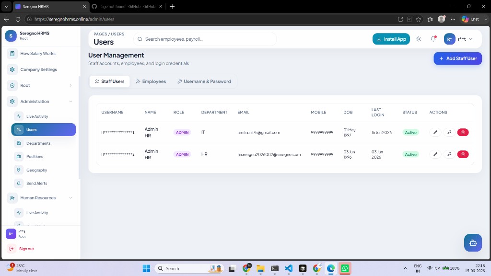
Task: Open the r**t profile dropdown in header
Action: click(x=458, y=39)
